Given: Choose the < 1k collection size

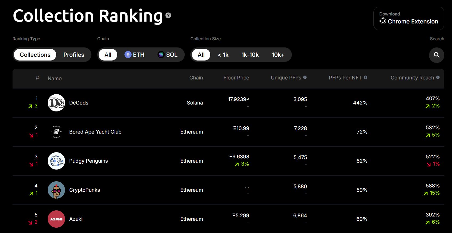Looking at the screenshot, I should pos(223,55).
